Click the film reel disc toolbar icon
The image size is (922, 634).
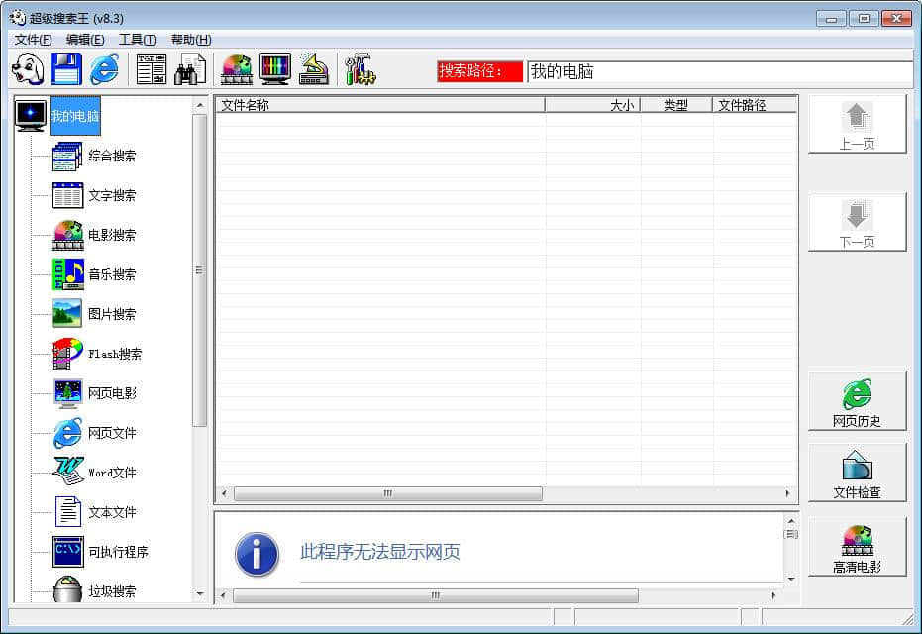click(x=237, y=70)
